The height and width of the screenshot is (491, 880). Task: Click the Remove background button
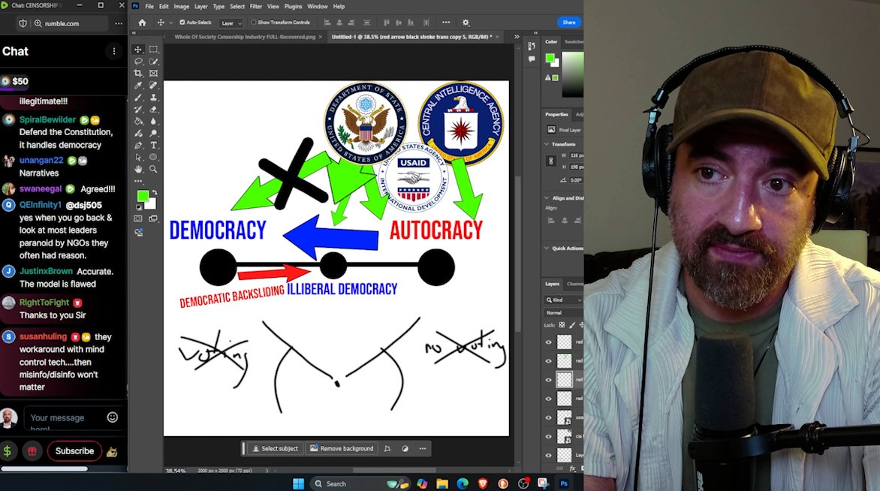tap(341, 448)
